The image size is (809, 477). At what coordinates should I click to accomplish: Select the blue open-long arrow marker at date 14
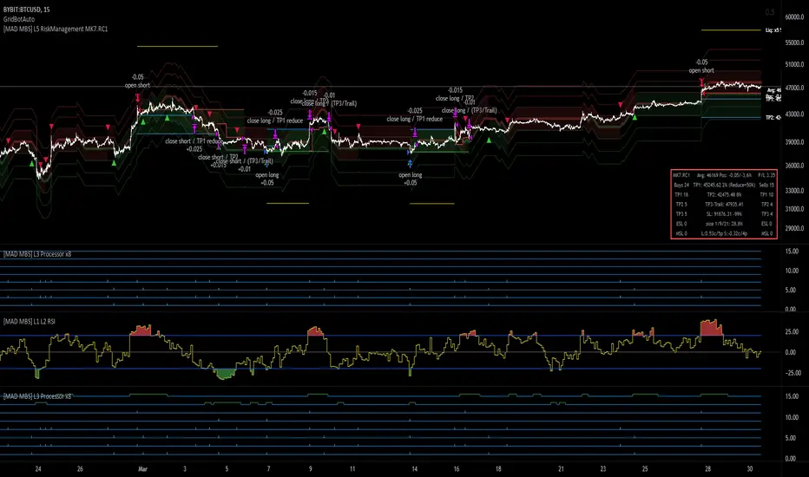[x=411, y=164]
